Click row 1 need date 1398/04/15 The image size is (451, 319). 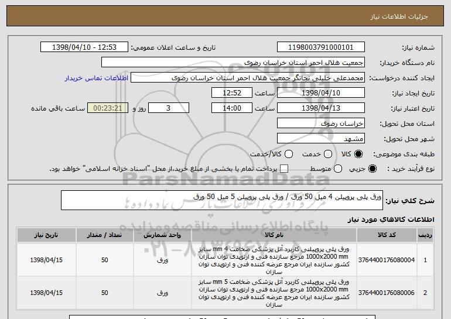click(x=46, y=260)
